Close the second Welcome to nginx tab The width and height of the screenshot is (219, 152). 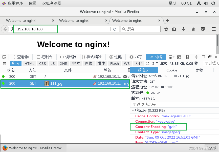click(106, 21)
